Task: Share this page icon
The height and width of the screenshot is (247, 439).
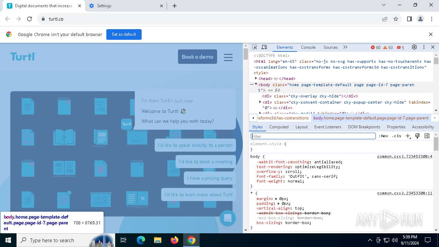Action: (385, 19)
